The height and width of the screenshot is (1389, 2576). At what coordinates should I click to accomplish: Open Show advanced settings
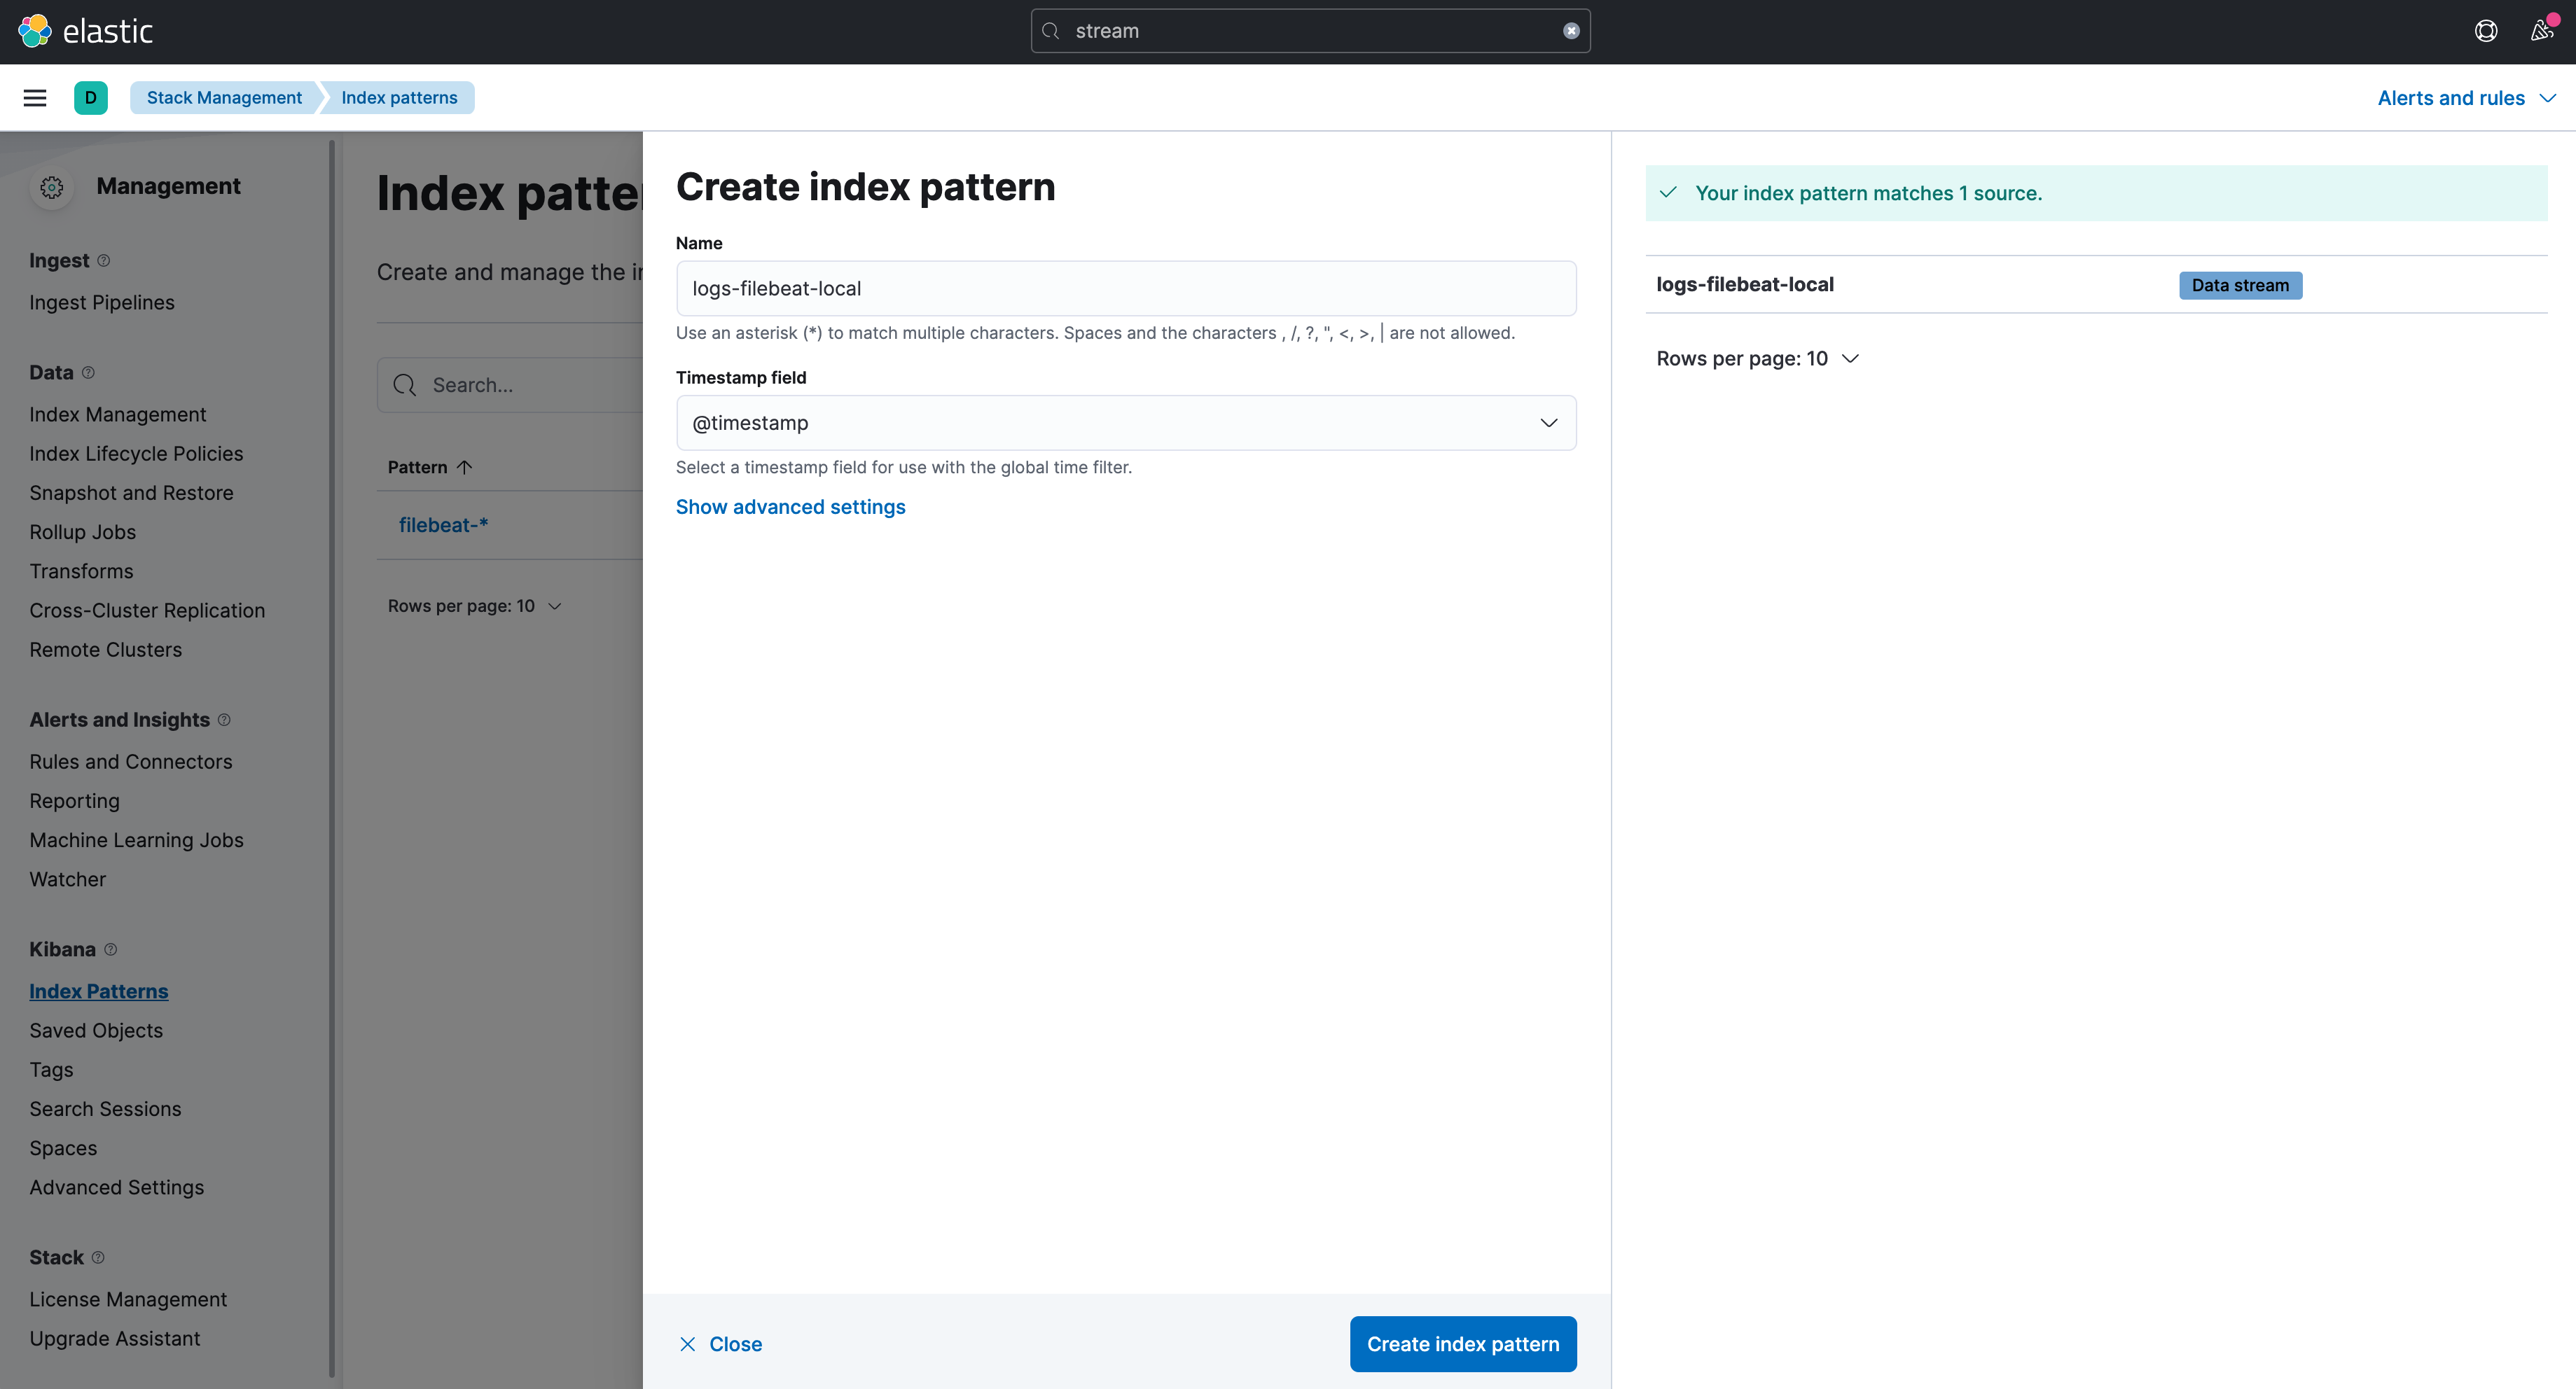click(x=790, y=507)
